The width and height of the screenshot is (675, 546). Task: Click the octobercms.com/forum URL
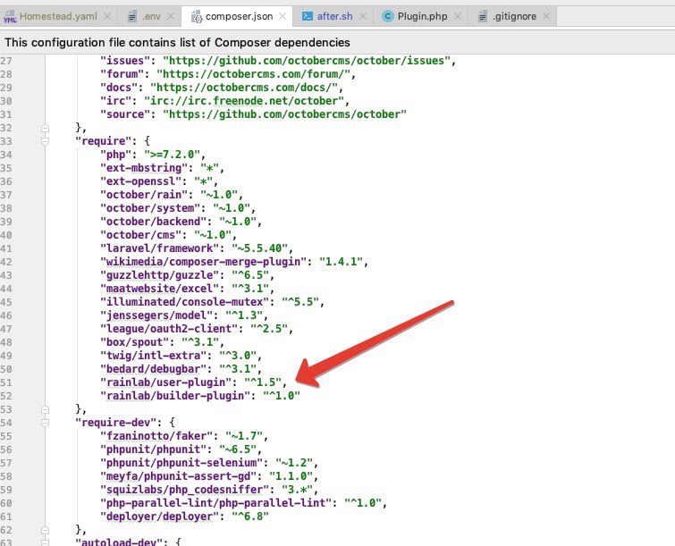click(254, 74)
